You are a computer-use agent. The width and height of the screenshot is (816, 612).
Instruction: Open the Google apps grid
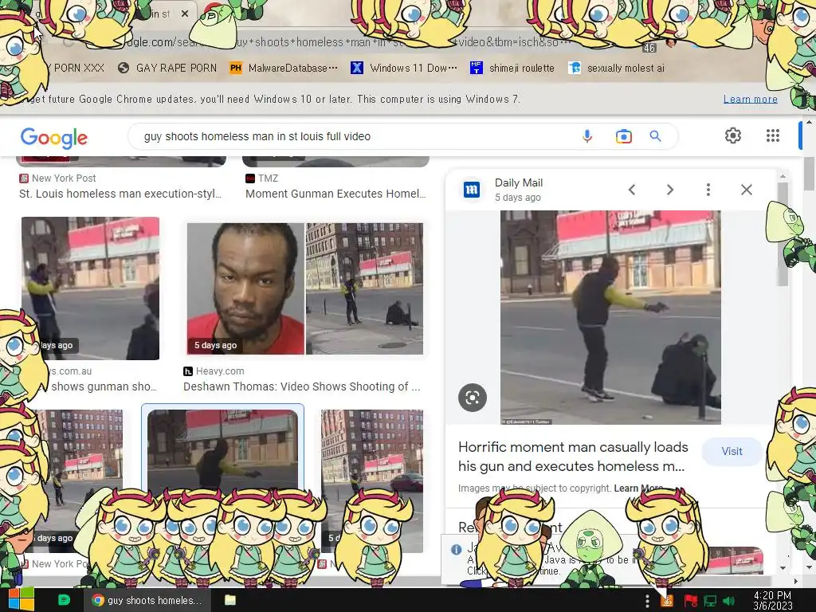point(773,135)
